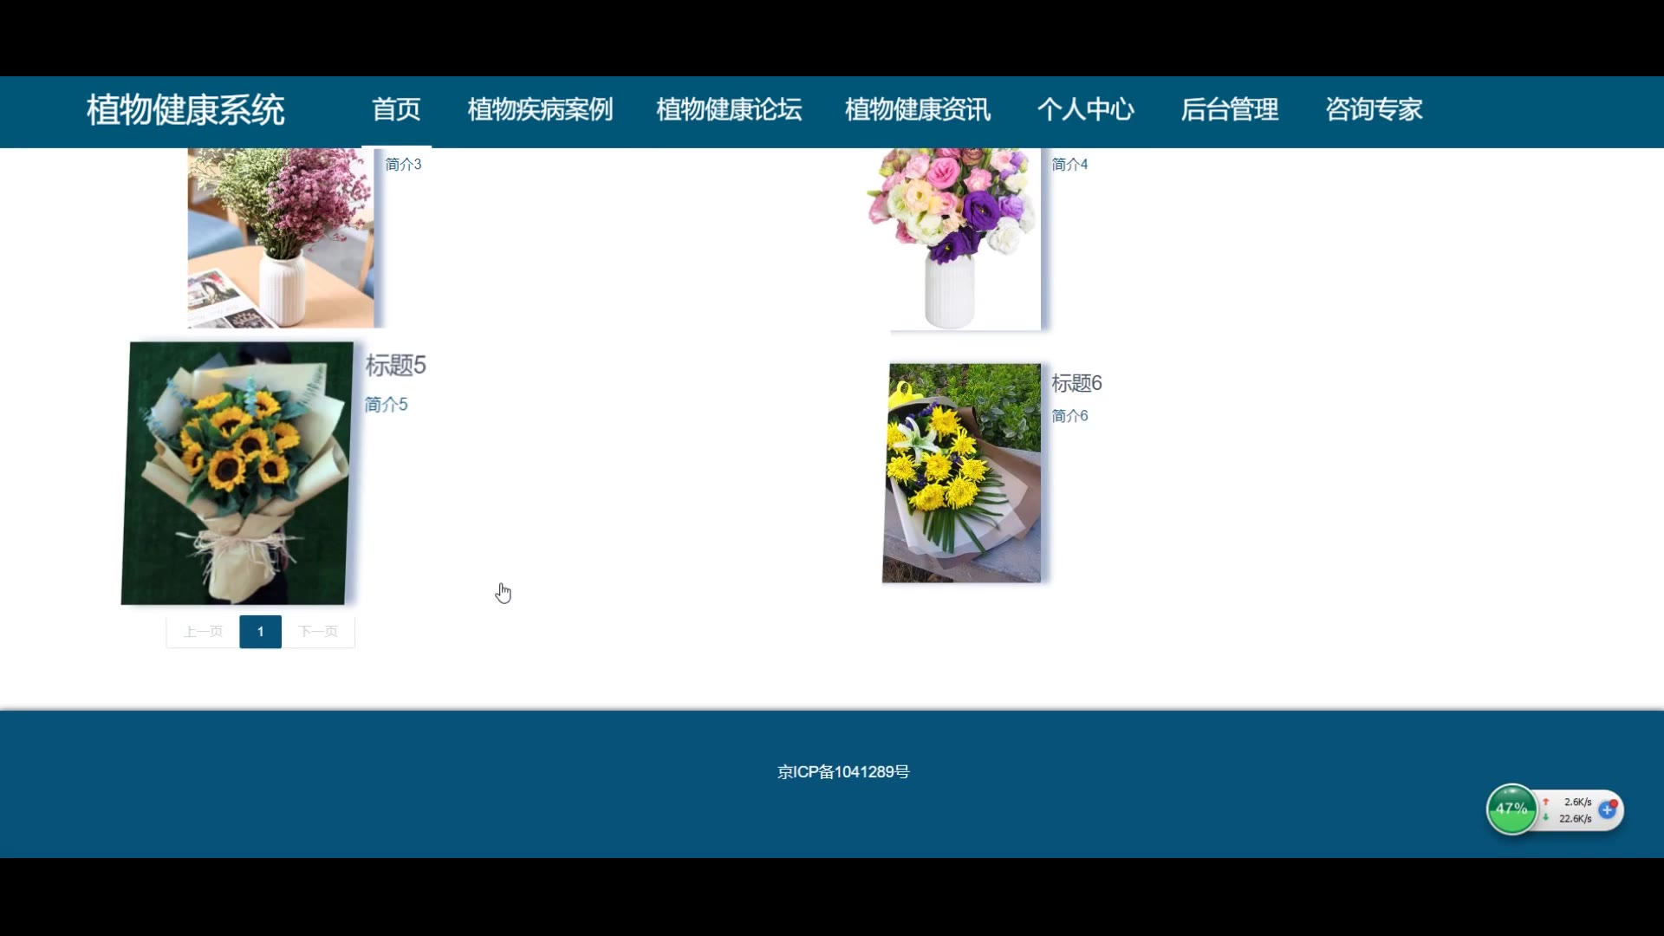The height and width of the screenshot is (936, 1664).
Task: Click the green 47% memory ball widget
Action: click(x=1511, y=809)
